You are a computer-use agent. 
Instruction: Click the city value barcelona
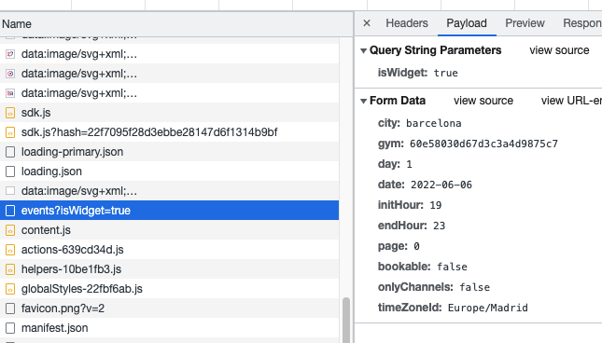click(433, 123)
